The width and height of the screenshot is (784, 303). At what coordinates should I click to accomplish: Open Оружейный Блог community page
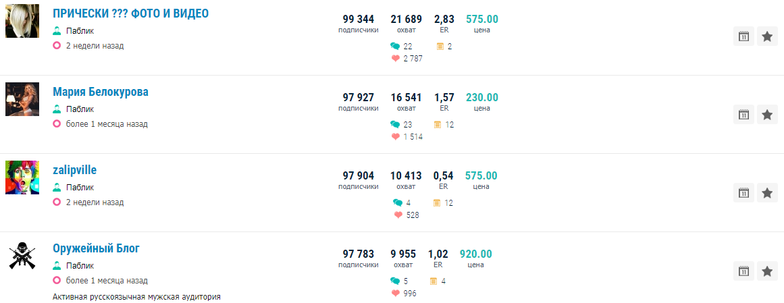tap(96, 248)
